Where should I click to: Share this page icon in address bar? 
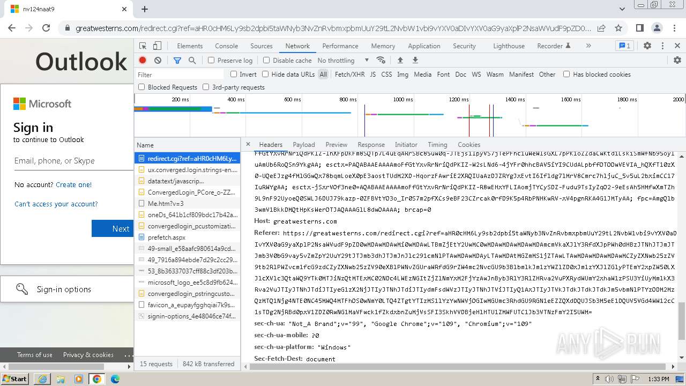[601, 28]
